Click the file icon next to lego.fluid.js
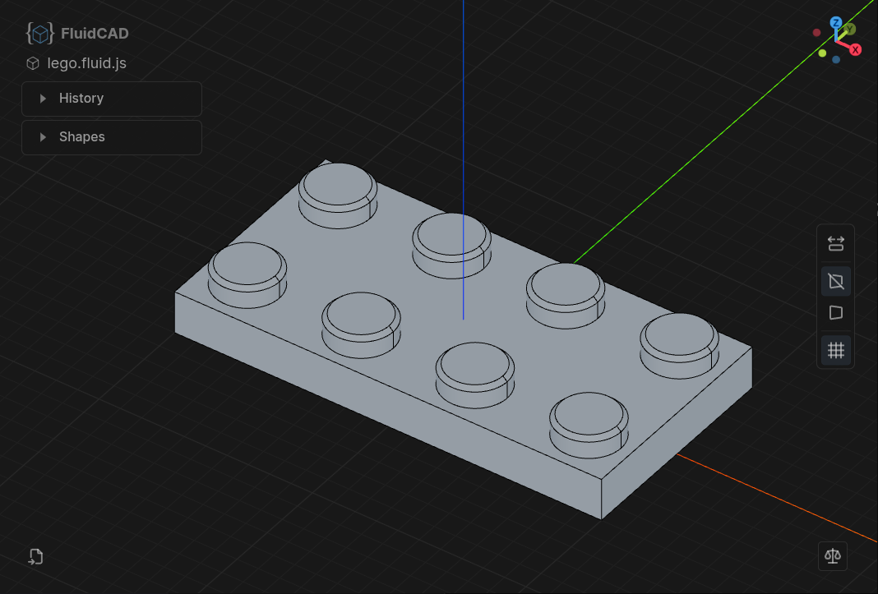The height and width of the screenshot is (594, 878). (31, 62)
